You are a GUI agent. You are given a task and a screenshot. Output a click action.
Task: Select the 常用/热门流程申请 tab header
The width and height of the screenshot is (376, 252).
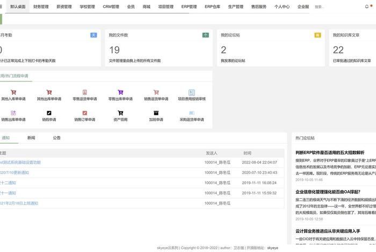coord(15,76)
